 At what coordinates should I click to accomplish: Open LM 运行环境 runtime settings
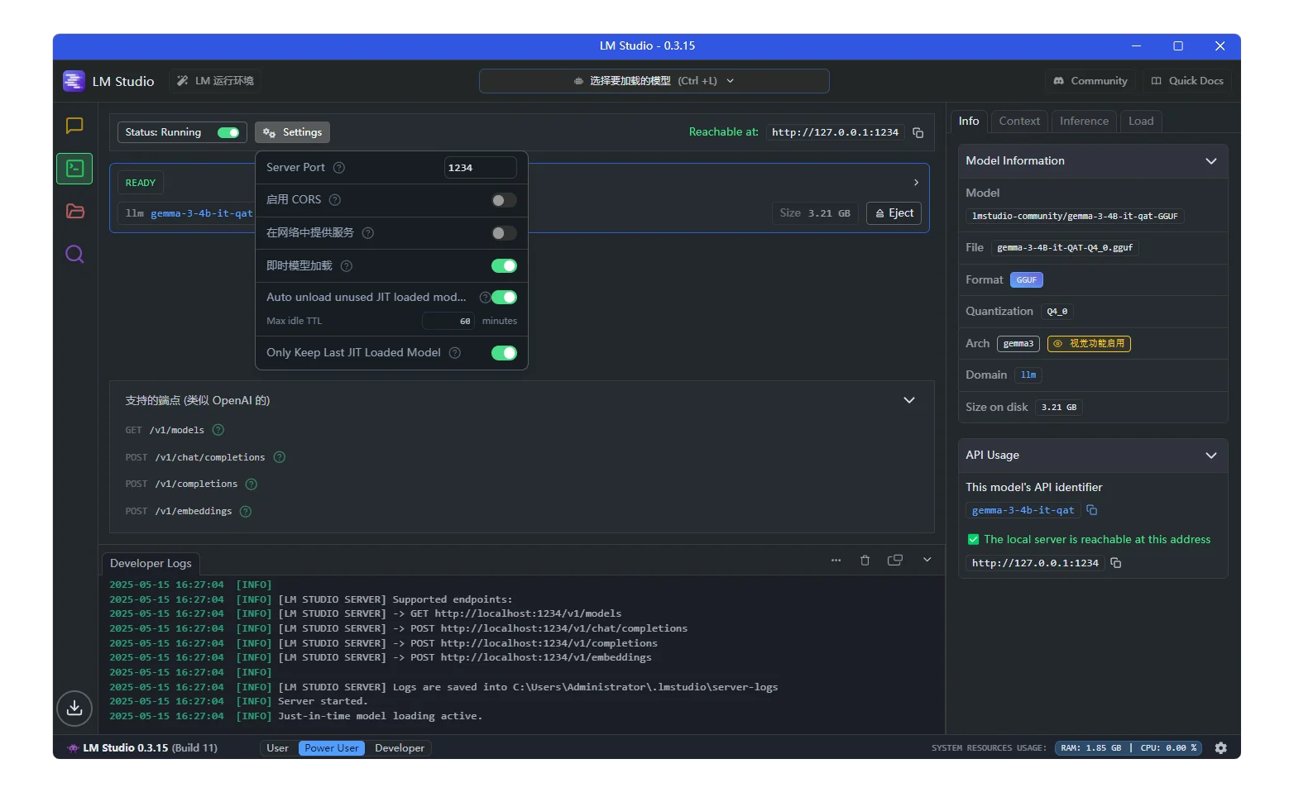(x=216, y=81)
